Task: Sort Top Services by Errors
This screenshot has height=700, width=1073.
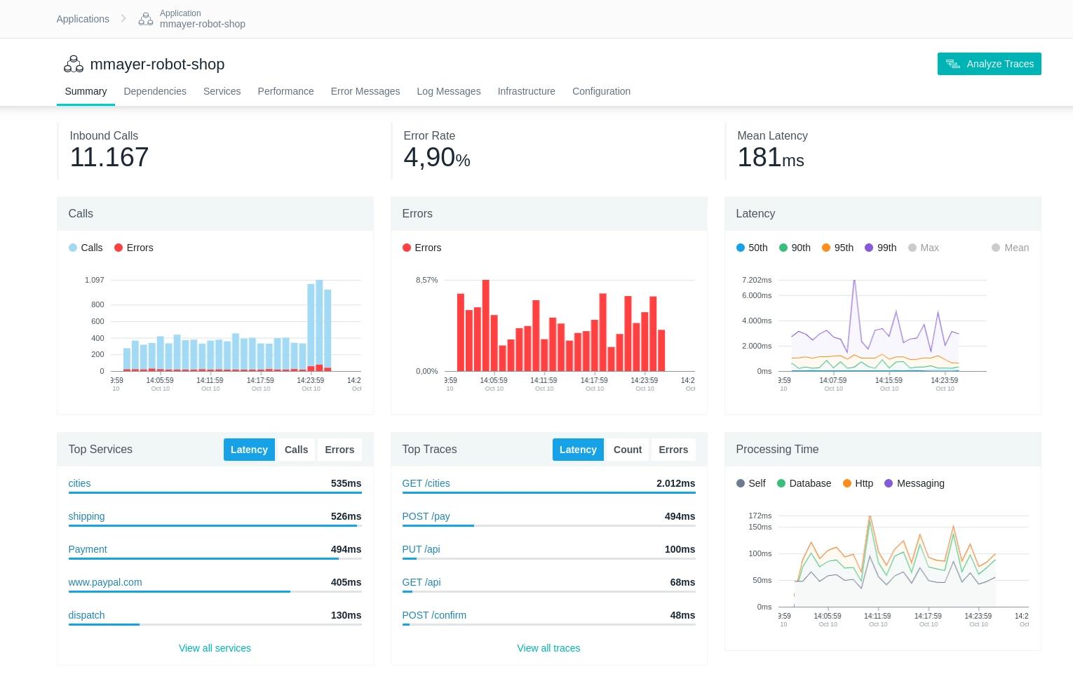Action: click(339, 450)
